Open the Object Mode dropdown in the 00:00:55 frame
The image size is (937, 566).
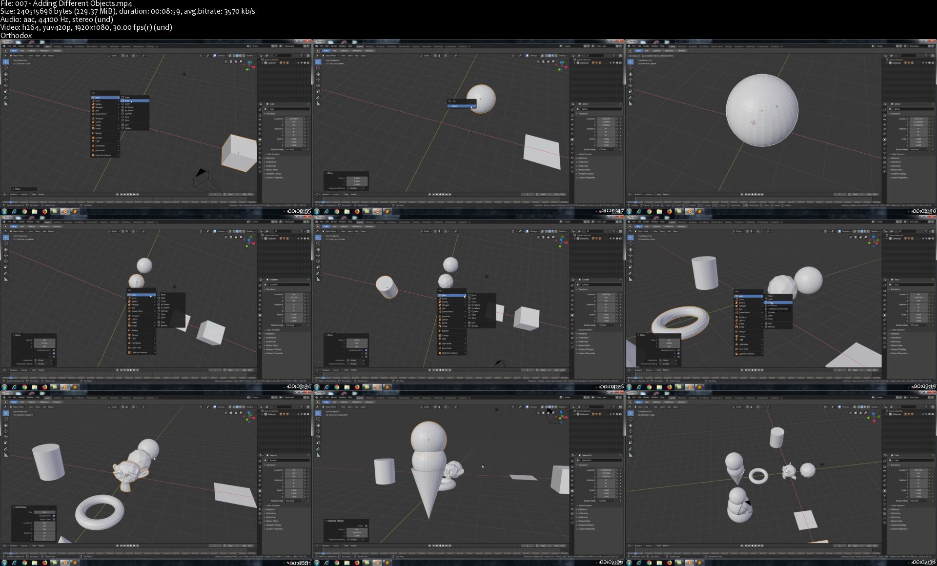tap(18, 56)
